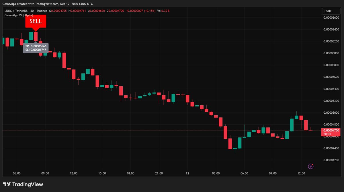This screenshot has height=192, width=344.
Task: Select the 12 date label on time axis
Action: [x=187, y=173]
